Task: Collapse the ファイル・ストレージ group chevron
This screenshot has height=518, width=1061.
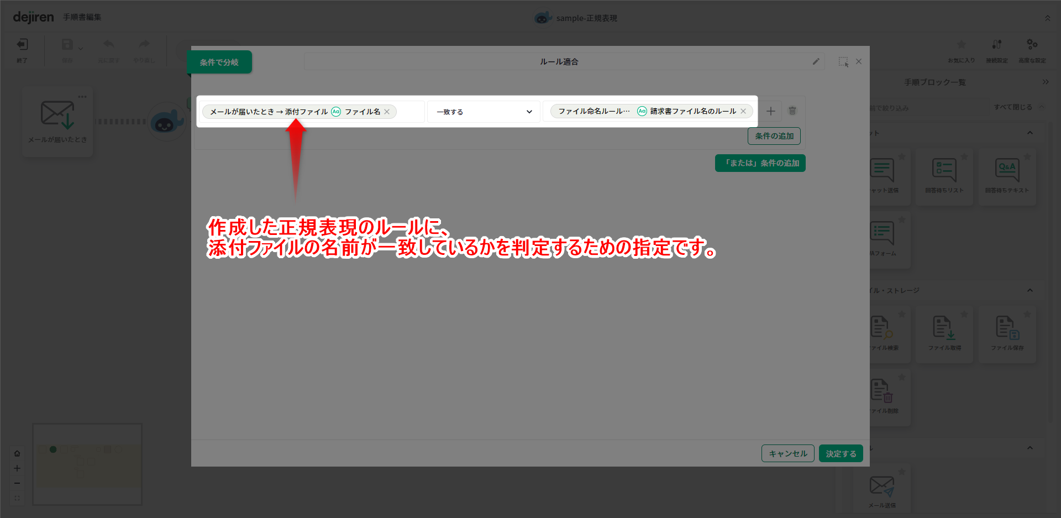Action: tap(1030, 290)
